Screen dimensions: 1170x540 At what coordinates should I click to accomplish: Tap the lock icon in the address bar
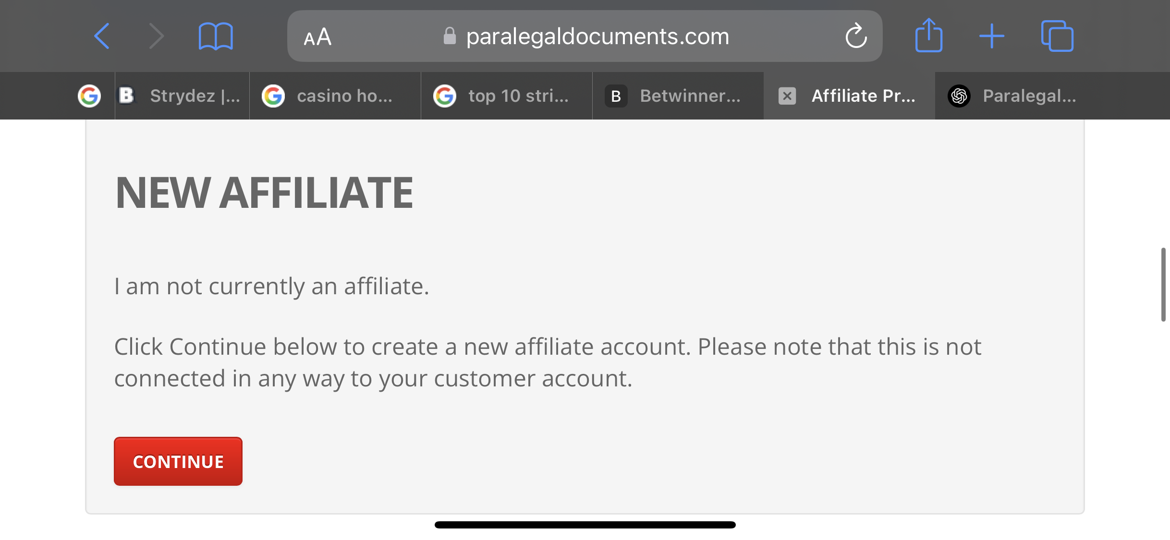[450, 36]
